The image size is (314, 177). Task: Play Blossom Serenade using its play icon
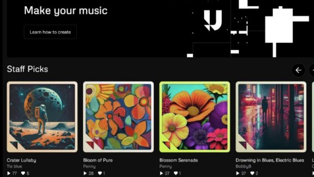161,173
